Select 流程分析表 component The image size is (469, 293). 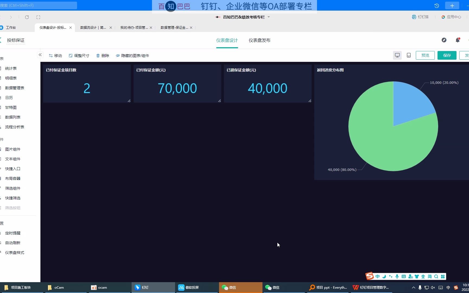pyautogui.click(x=15, y=127)
